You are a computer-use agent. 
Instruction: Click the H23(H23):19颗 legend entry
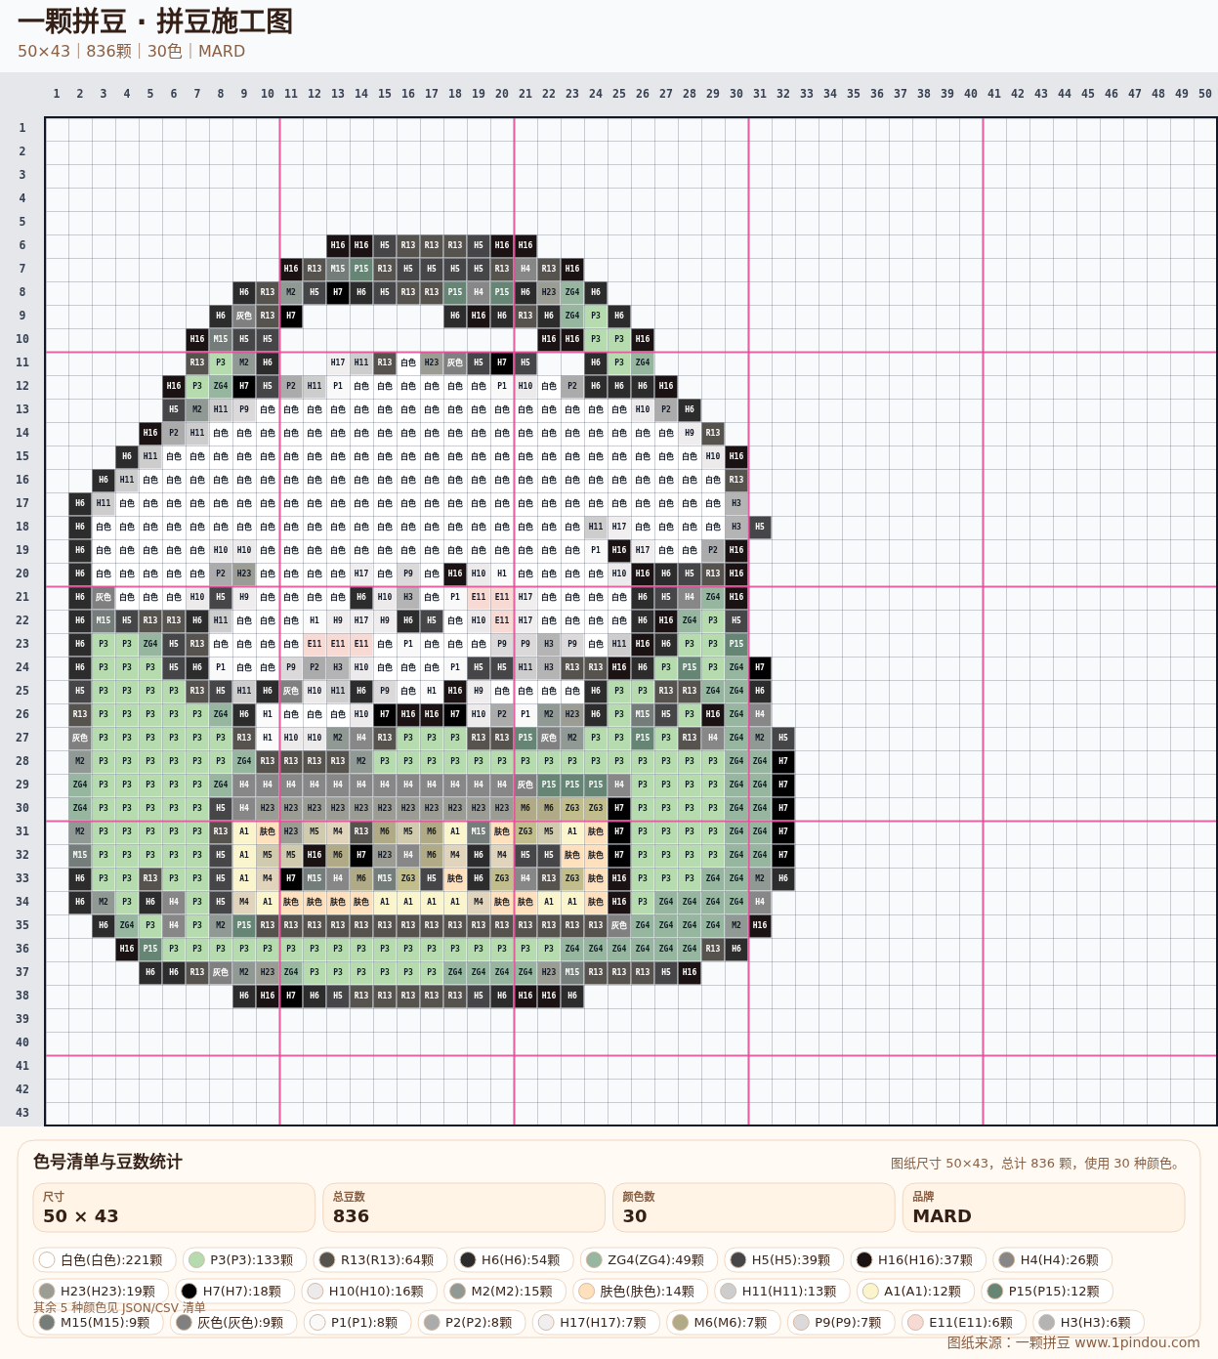[x=101, y=1292]
